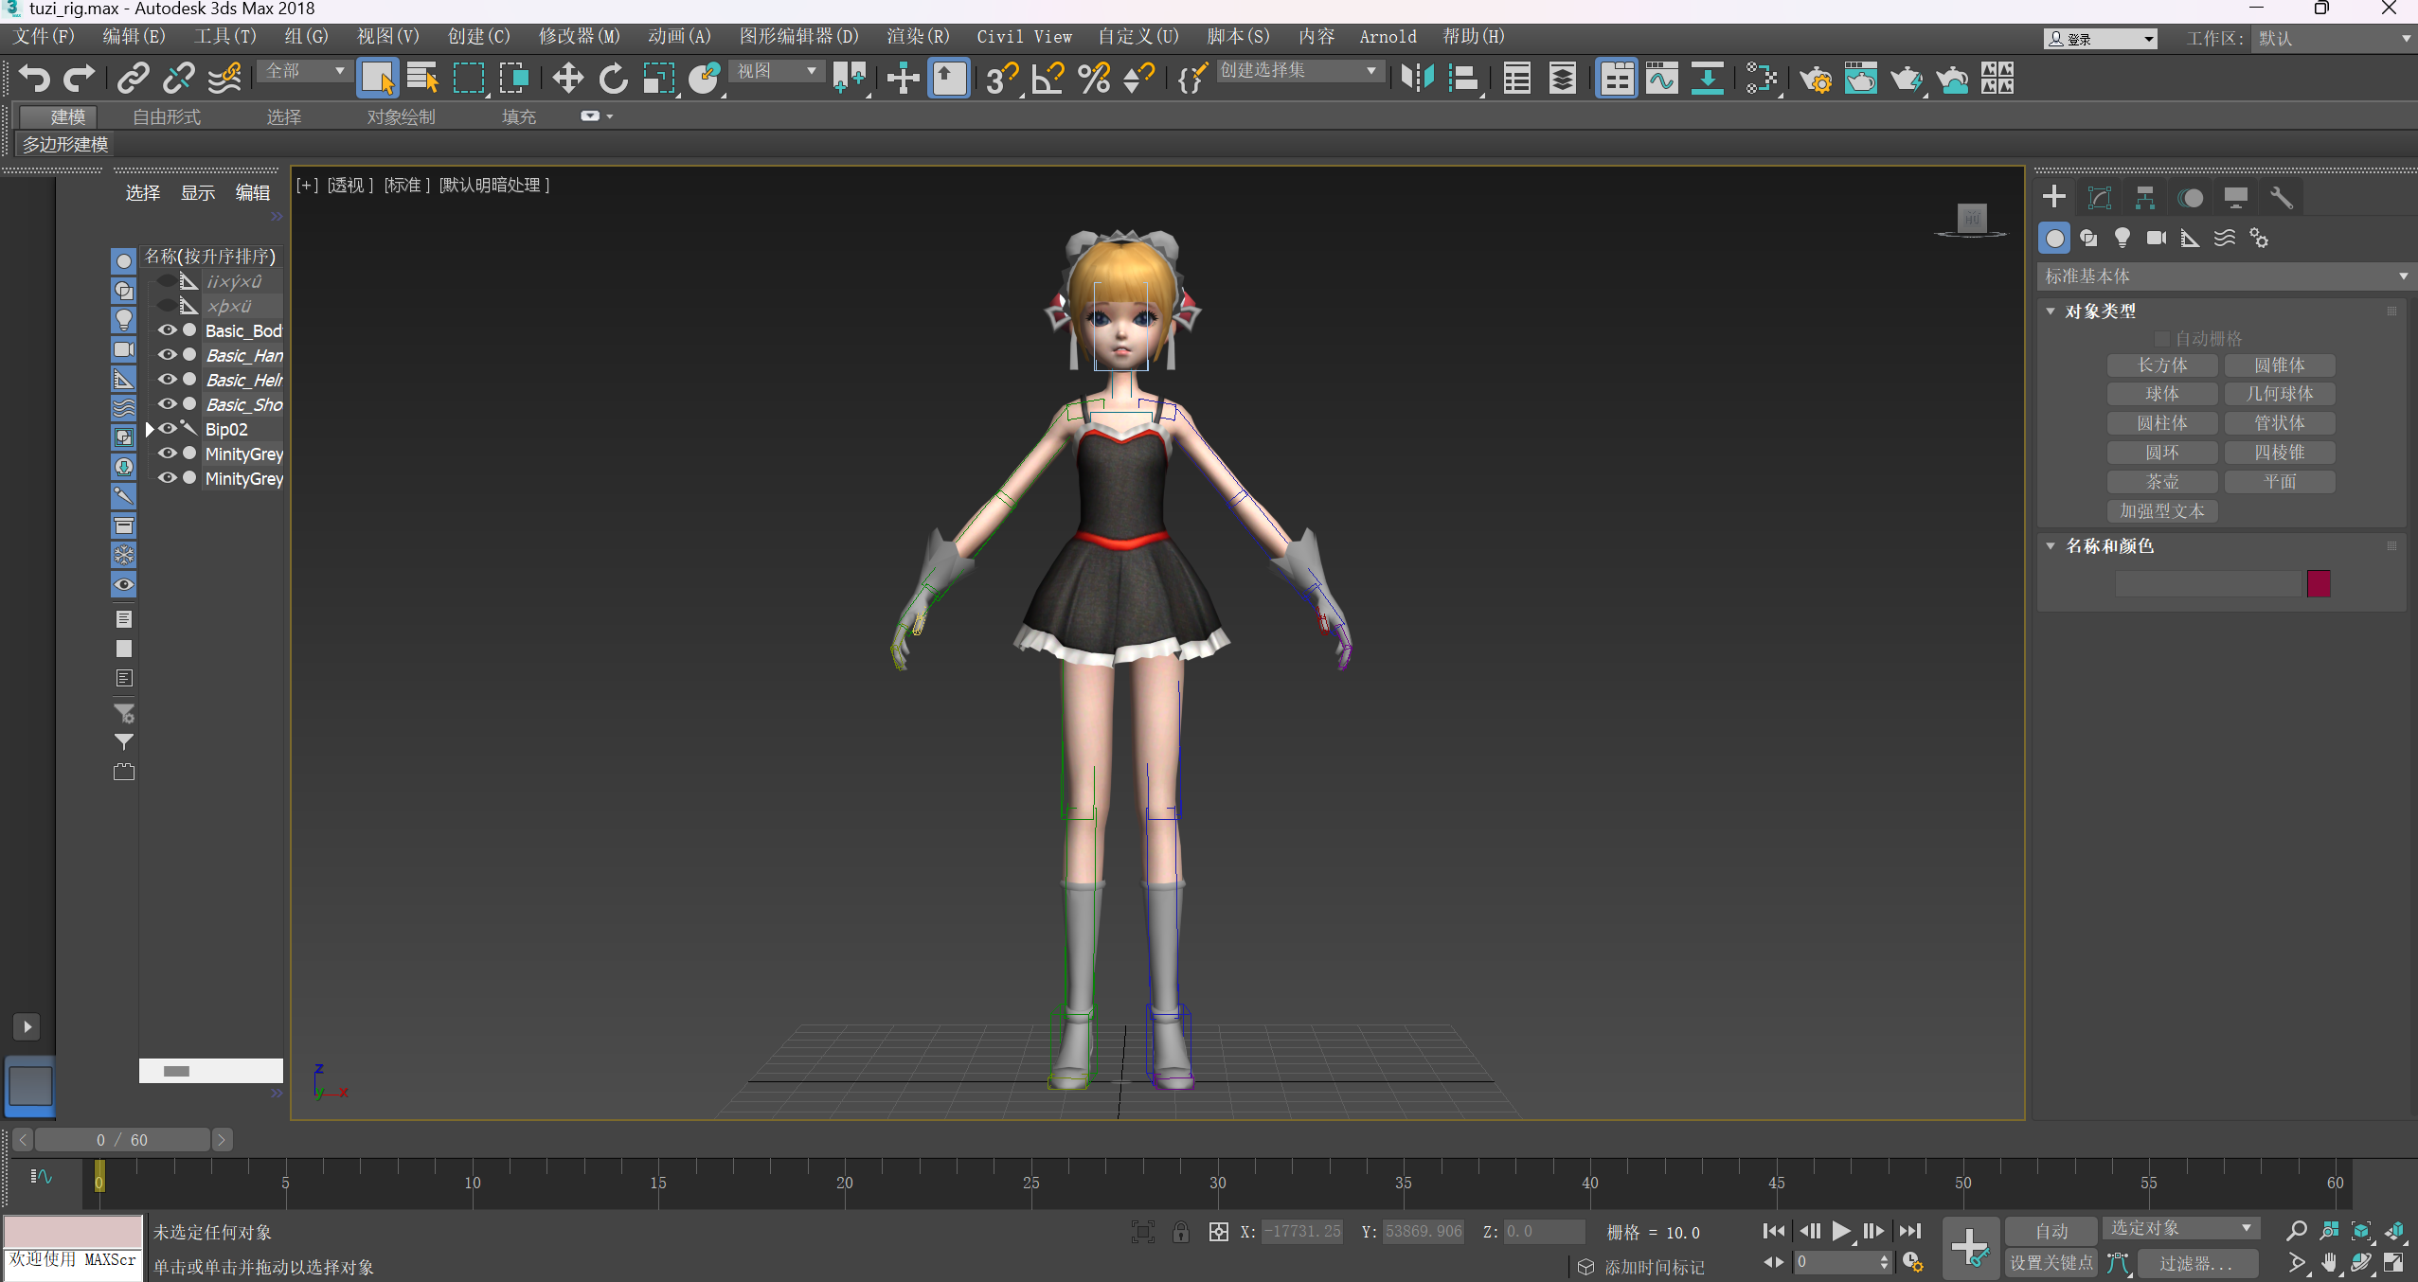This screenshot has height=1282, width=2418.
Task: Open the 创建选择集 named selection dropdown
Action: [x=1299, y=71]
